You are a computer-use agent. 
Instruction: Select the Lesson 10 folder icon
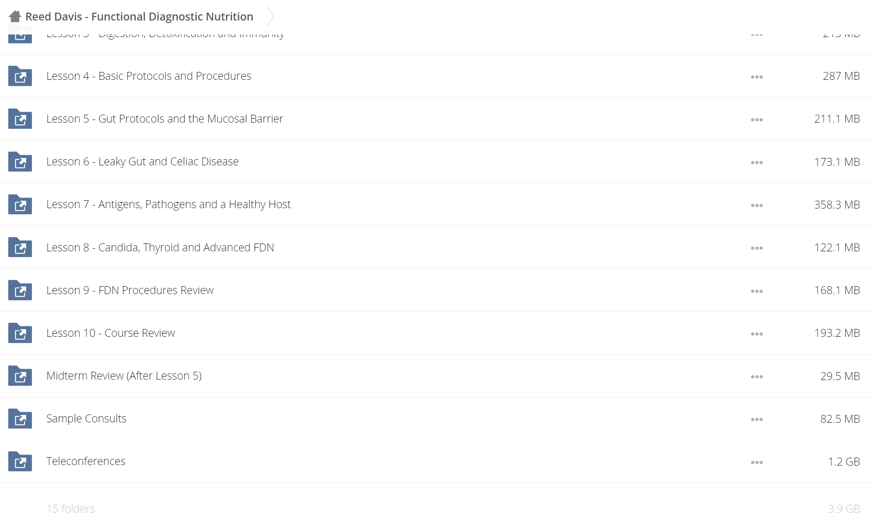[x=20, y=333]
